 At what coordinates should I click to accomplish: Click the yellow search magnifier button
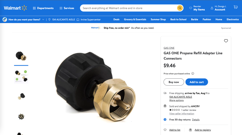pyautogui.click(x=180, y=8)
